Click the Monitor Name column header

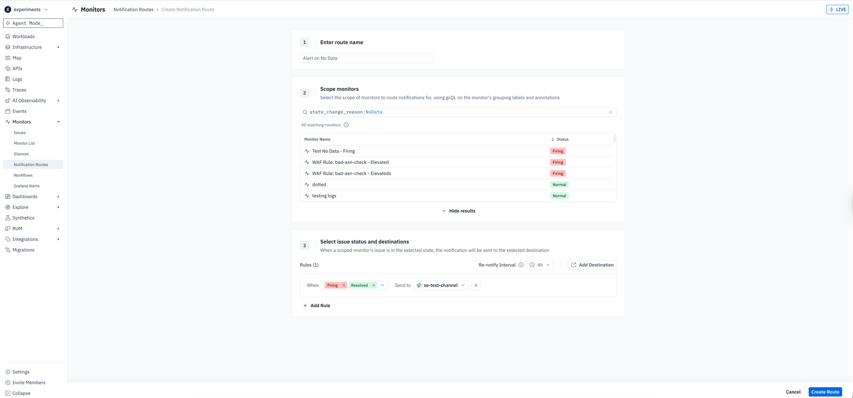317,139
